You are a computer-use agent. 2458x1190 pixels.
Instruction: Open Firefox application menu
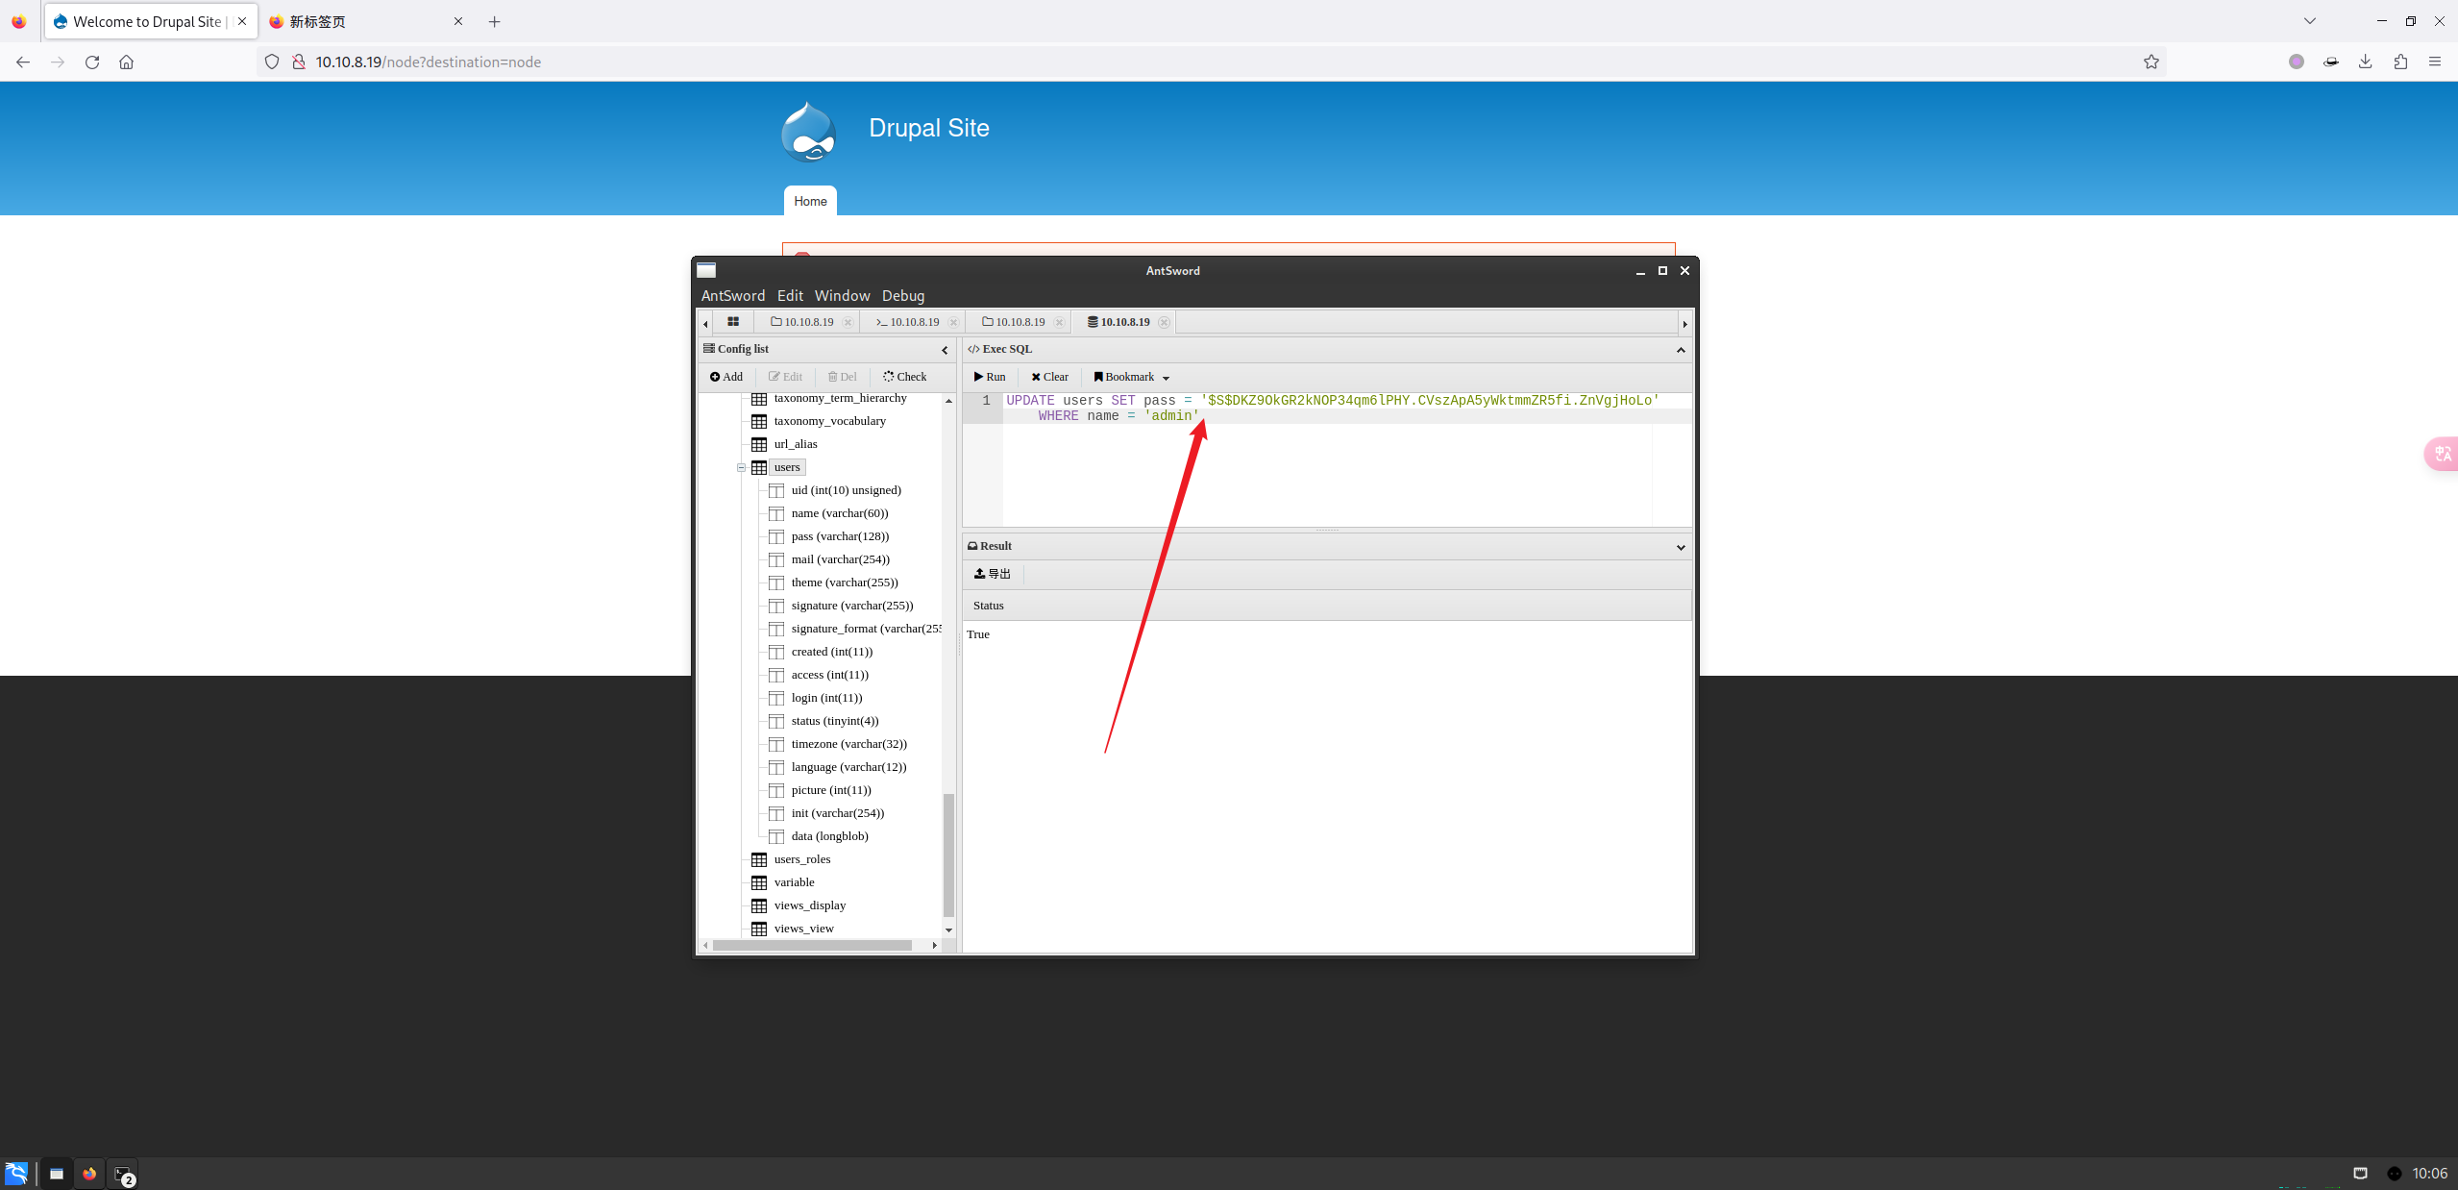click(2434, 62)
